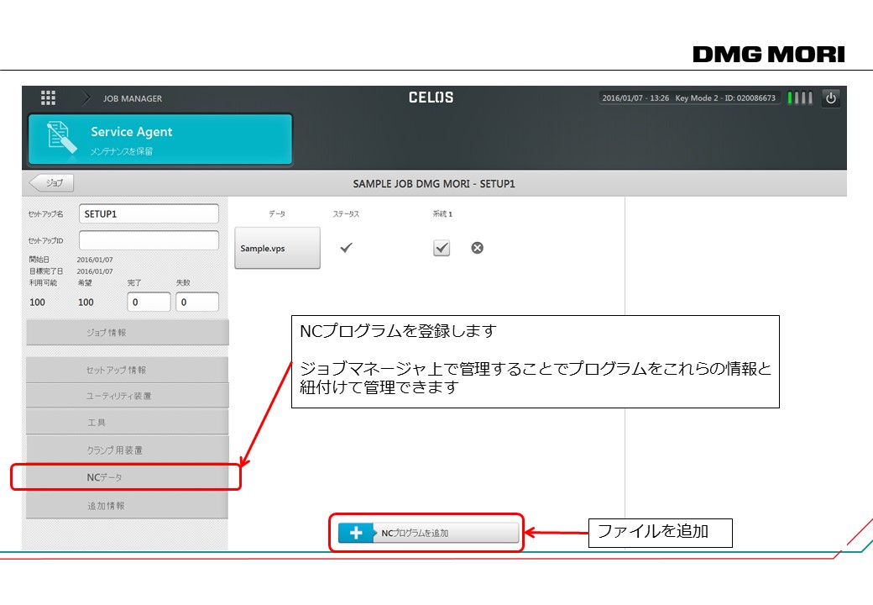Click the signal strength bars indicator
Image resolution: width=873 pixels, height=605 pixels.
800,98
